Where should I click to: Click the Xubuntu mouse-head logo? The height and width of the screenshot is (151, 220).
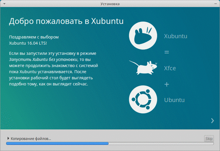[x=143, y=36]
